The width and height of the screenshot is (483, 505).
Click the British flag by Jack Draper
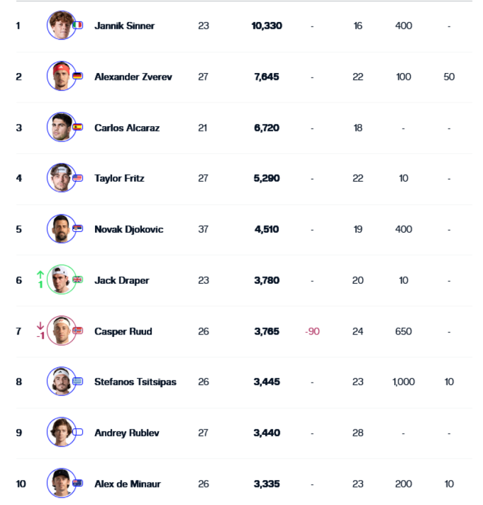coord(77,280)
